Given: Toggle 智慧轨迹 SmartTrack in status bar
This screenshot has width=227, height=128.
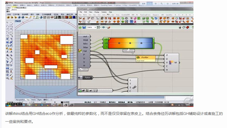Looking at the screenshot, I should [x=121, y=102].
